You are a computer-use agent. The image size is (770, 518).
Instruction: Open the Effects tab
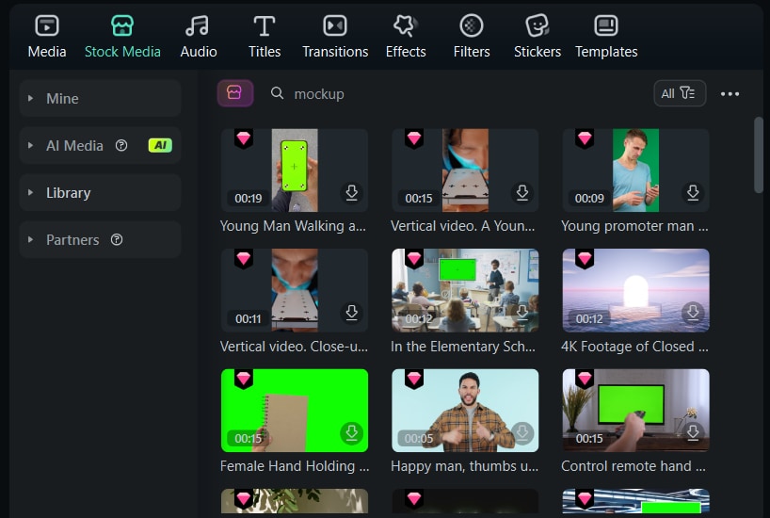tap(406, 37)
